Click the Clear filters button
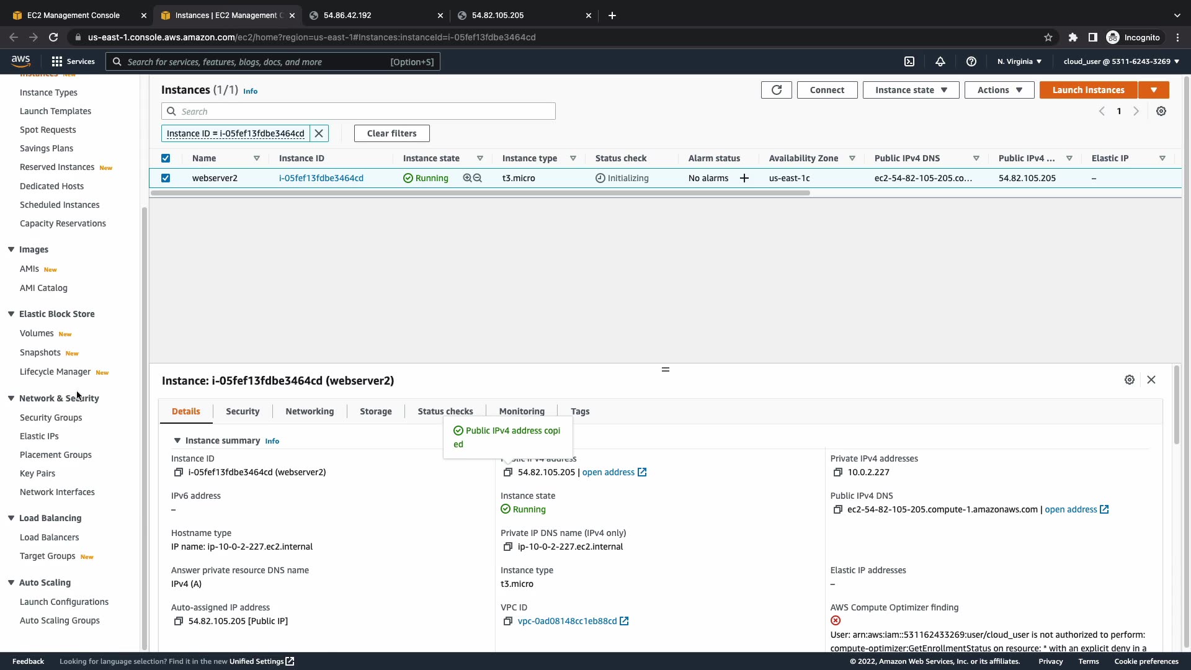 click(391, 133)
